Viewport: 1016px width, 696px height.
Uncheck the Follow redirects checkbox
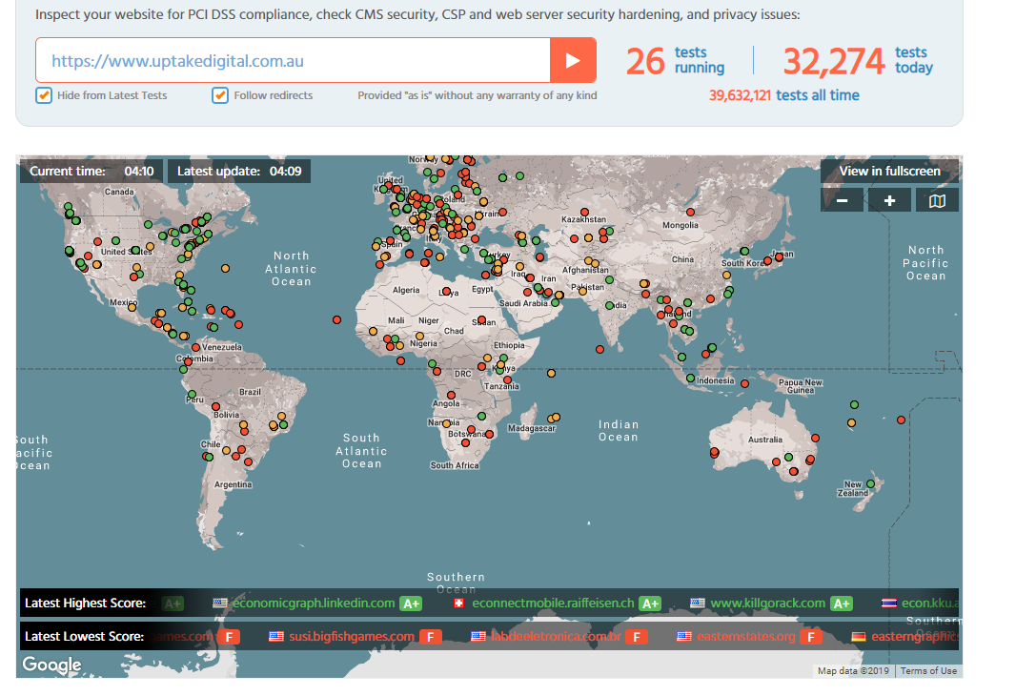(220, 95)
